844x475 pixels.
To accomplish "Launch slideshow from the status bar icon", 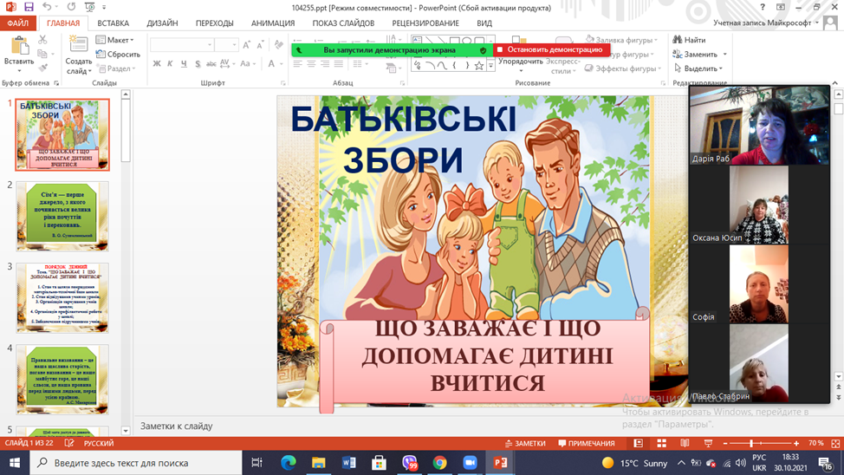I will click(x=708, y=443).
